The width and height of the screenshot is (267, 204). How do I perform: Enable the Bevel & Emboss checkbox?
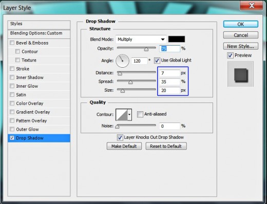pyautogui.click(x=12, y=43)
